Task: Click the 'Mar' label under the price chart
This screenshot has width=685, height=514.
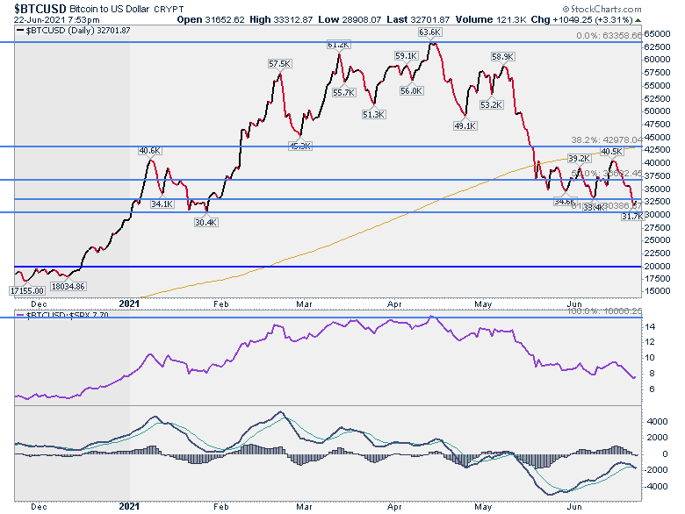Action: pos(304,303)
